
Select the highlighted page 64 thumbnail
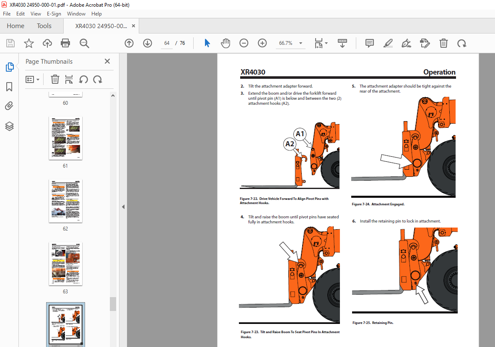[65, 325]
